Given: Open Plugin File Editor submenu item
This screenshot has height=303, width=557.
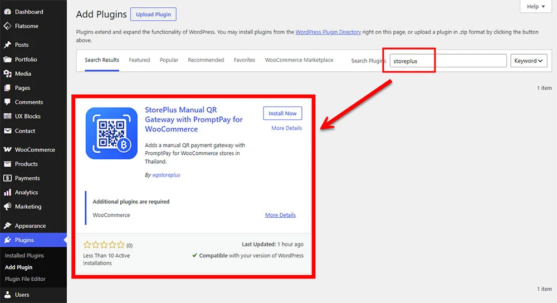Looking at the screenshot, I should 25,279.
